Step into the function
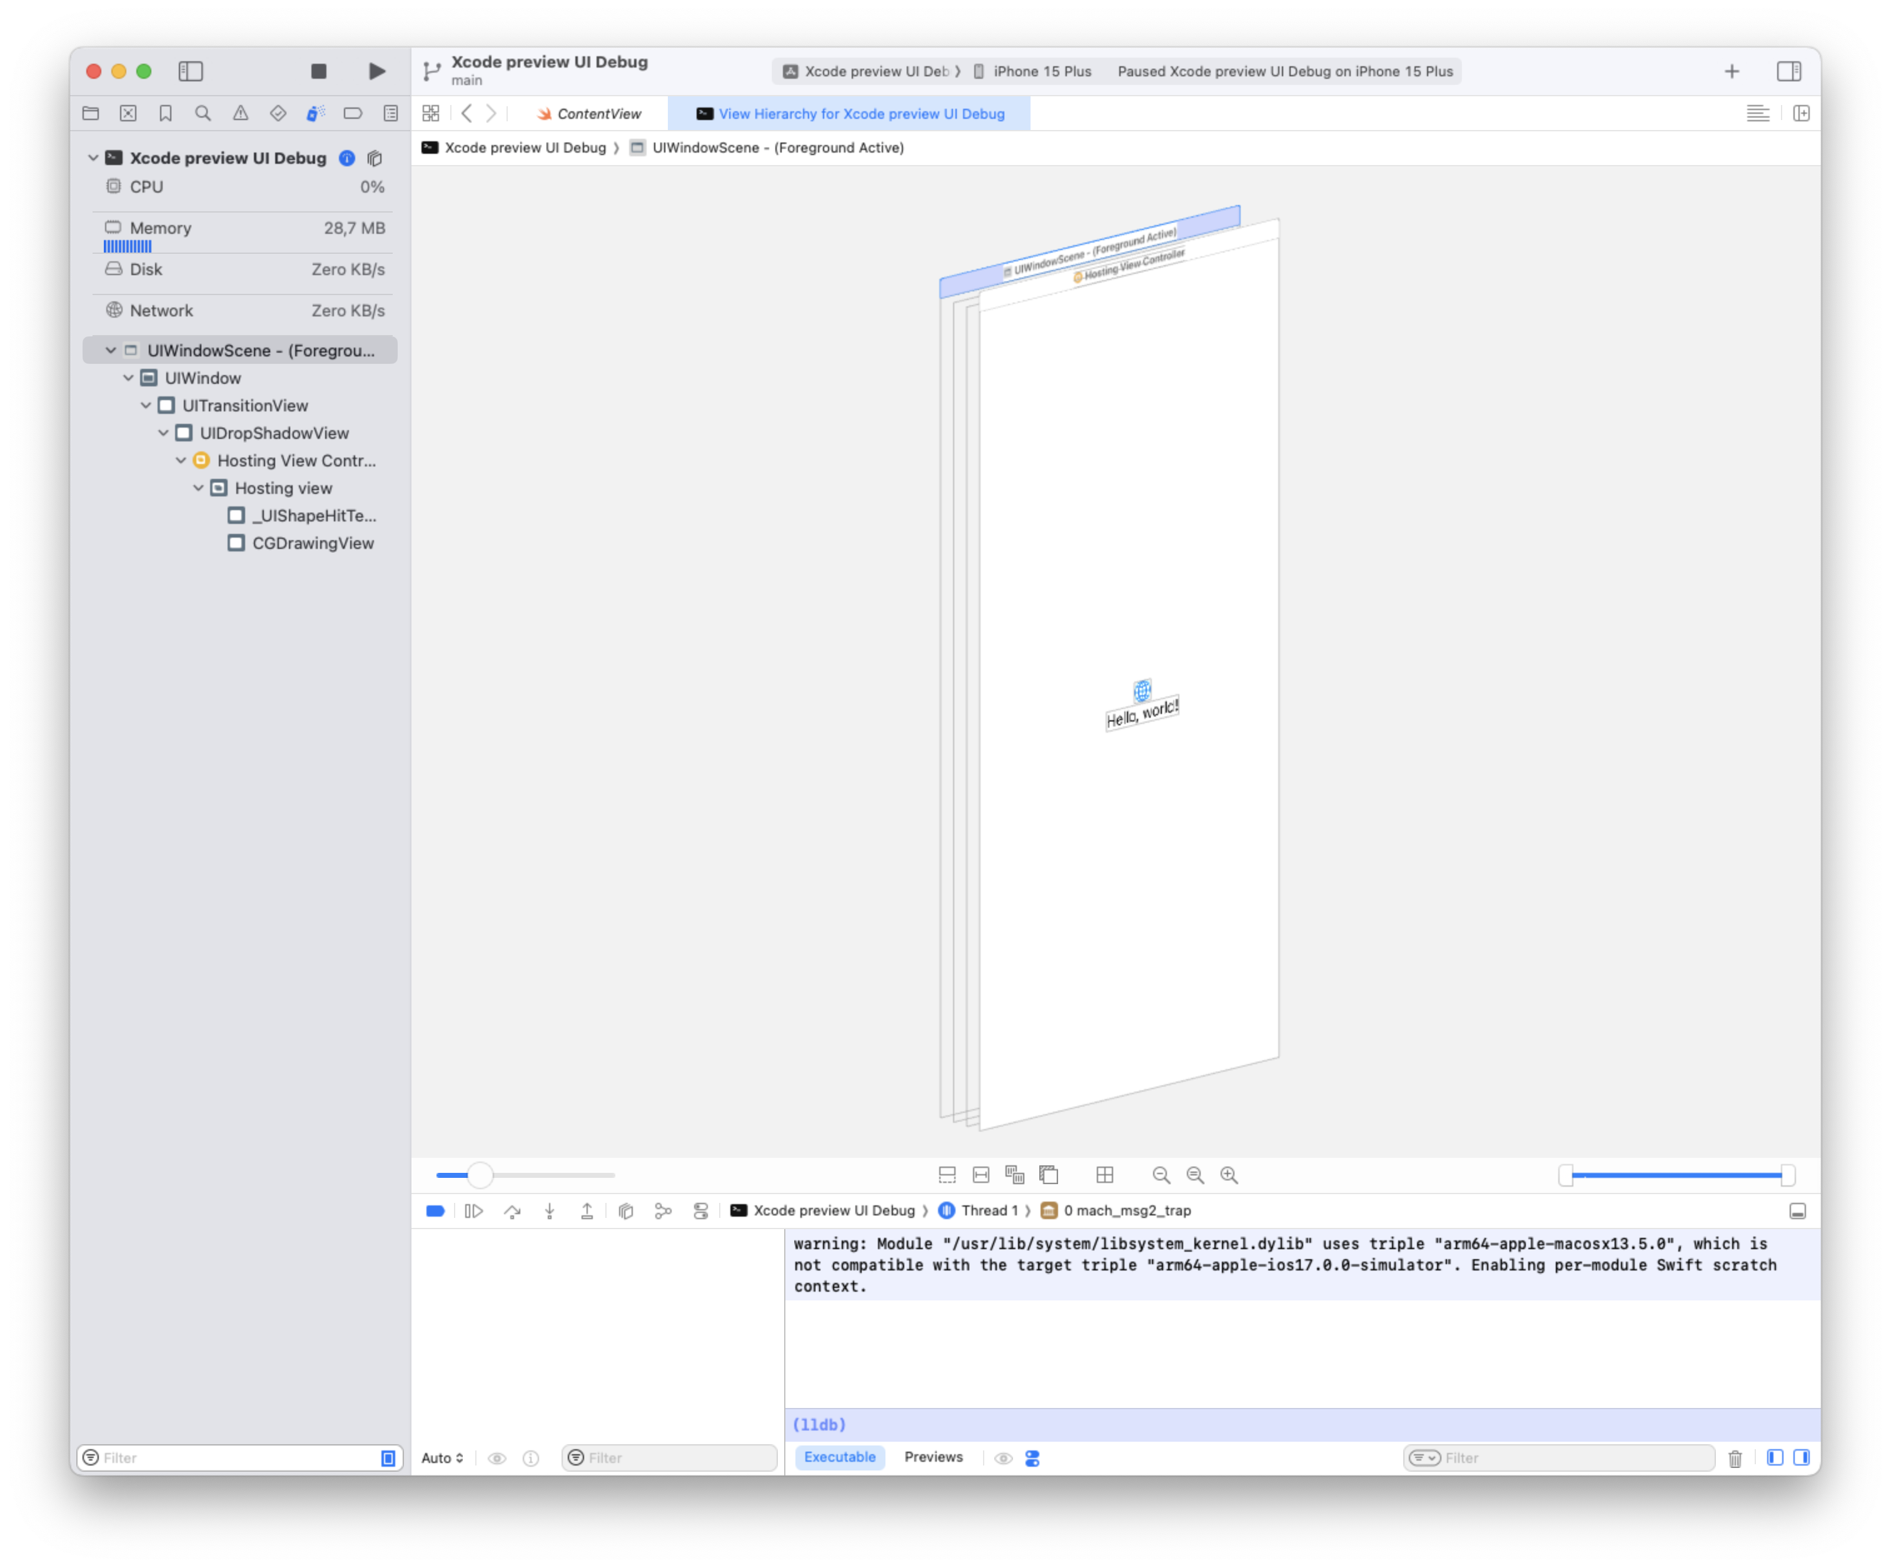 coord(549,1212)
